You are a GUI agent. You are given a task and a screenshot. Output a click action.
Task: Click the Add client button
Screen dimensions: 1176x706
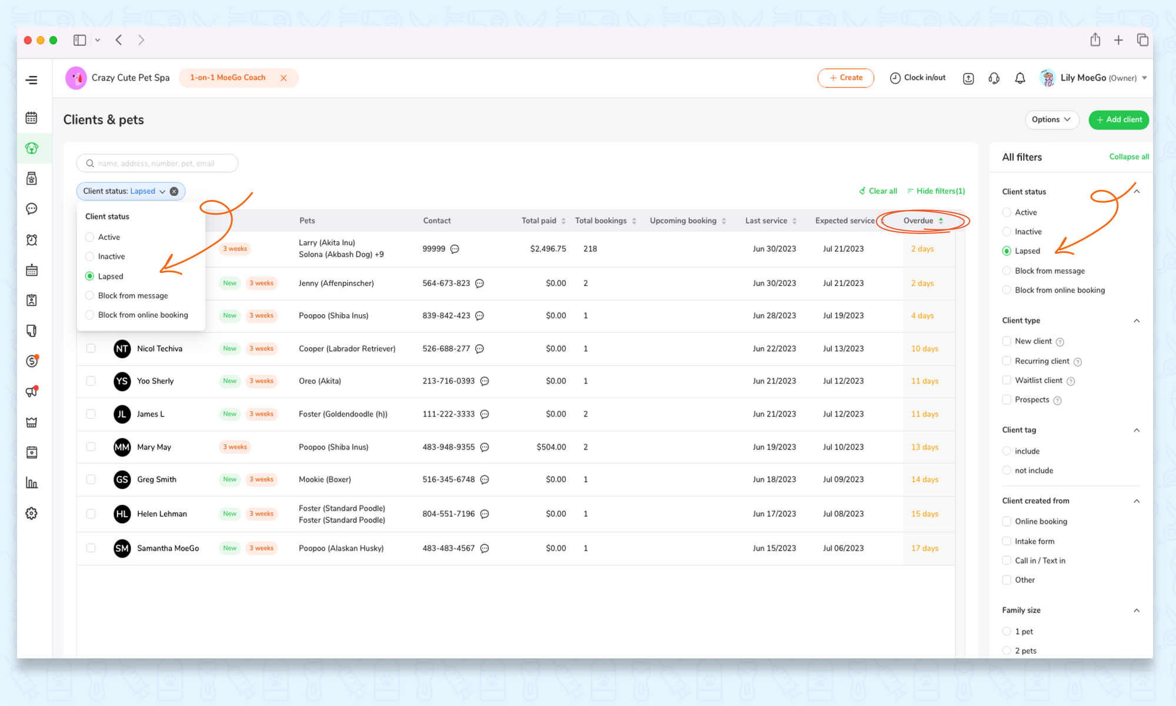pos(1118,119)
